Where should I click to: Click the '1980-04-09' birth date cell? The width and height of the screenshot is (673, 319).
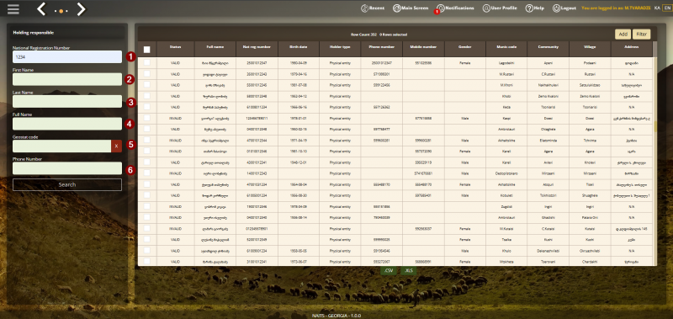pyautogui.click(x=299, y=62)
